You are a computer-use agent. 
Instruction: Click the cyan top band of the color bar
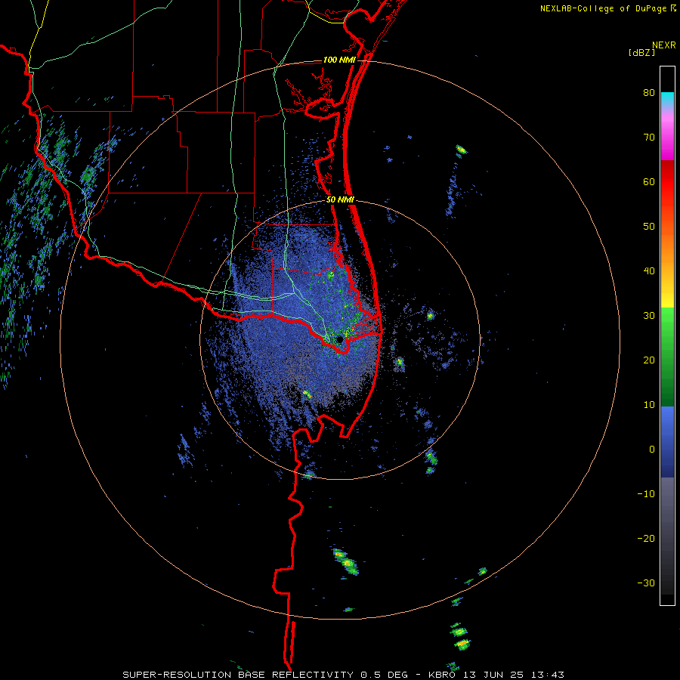pos(667,97)
